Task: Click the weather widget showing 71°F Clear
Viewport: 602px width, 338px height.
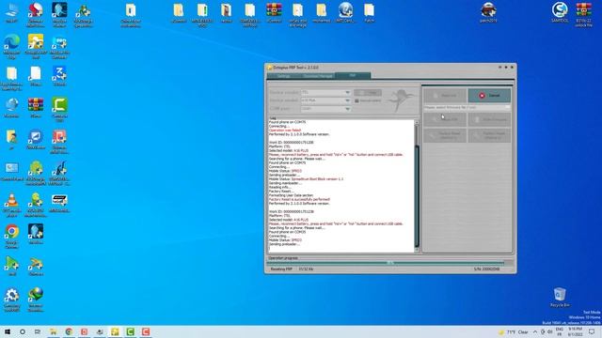Action: (514, 331)
